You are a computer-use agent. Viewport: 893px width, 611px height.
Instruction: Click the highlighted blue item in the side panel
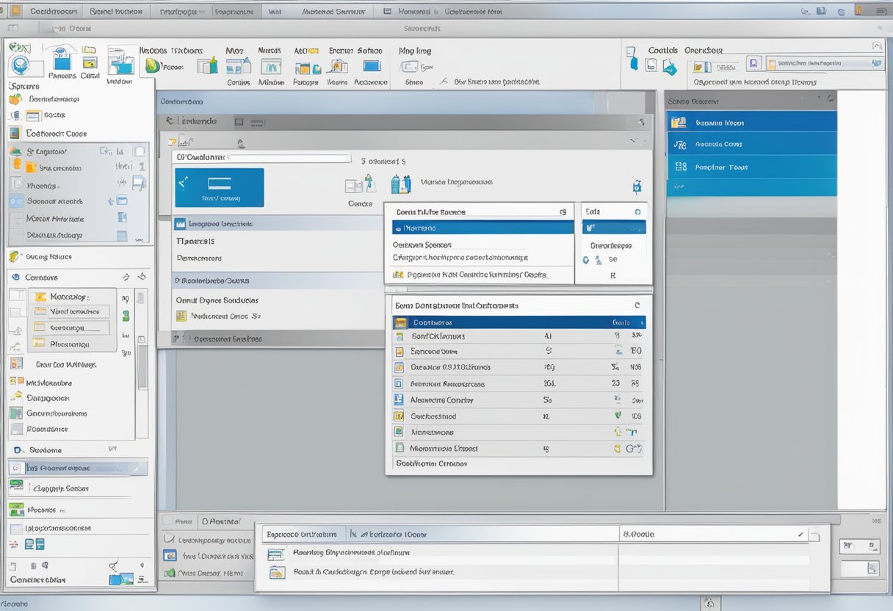(751, 122)
